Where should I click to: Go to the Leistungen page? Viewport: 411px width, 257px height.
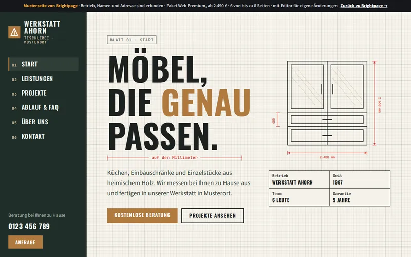(x=44, y=79)
